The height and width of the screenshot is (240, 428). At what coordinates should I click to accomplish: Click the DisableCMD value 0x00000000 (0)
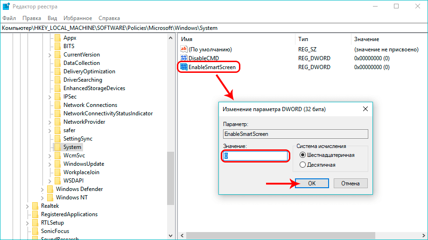coord(372,58)
